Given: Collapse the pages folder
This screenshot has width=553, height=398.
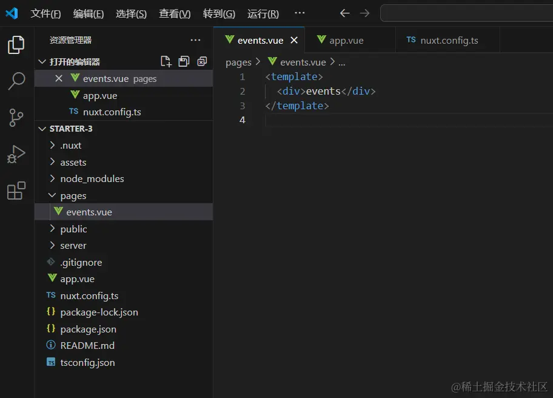Looking at the screenshot, I should [x=124, y=195].
